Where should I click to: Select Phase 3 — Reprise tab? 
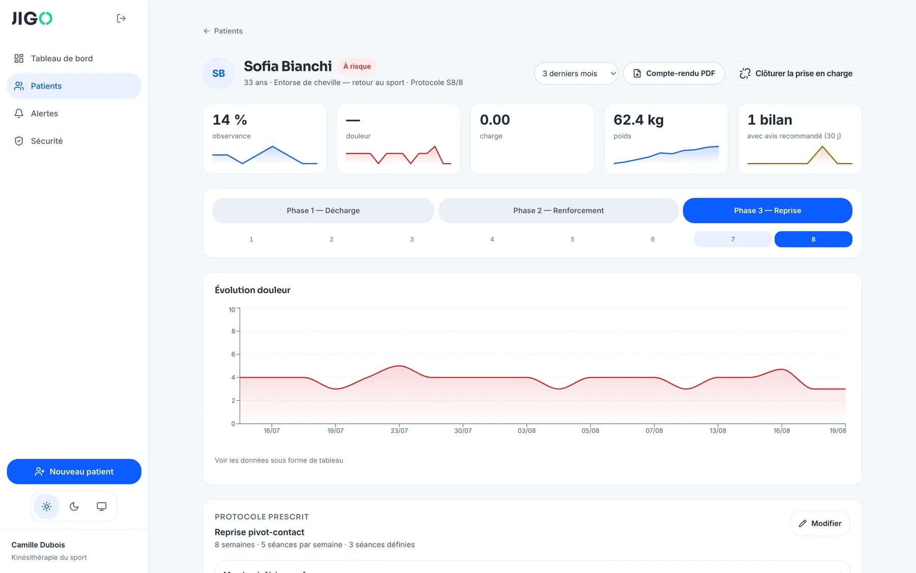pos(767,210)
